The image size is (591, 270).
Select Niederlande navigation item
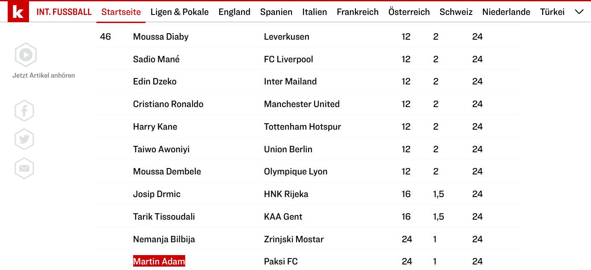[x=506, y=12]
